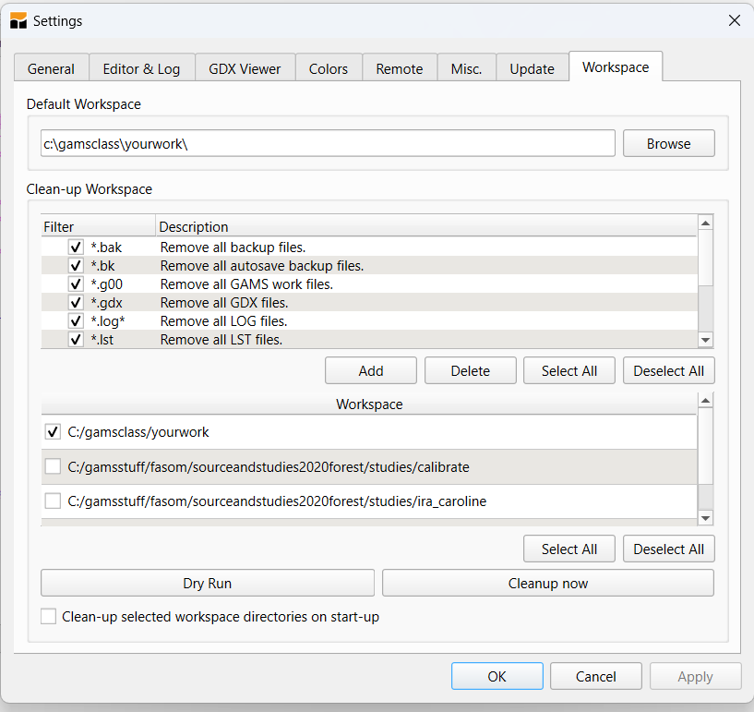
Task: Click Browse for default workspace
Action: [x=668, y=143]
